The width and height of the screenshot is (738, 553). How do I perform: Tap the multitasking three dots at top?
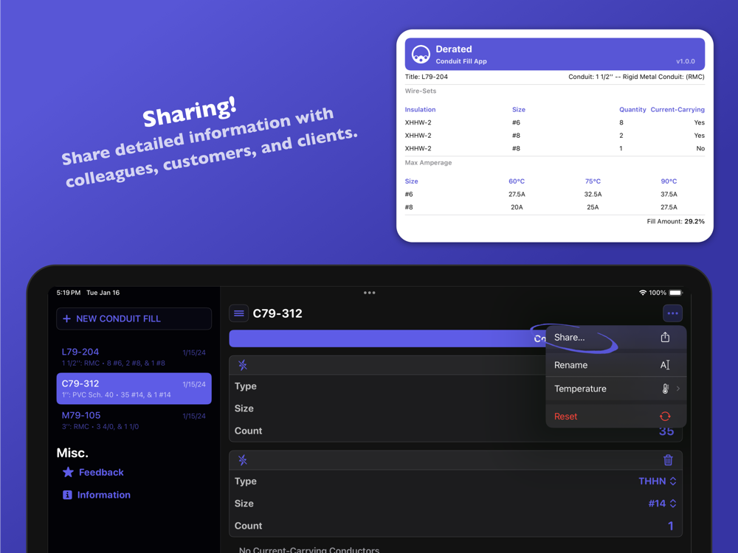(370, 293)
